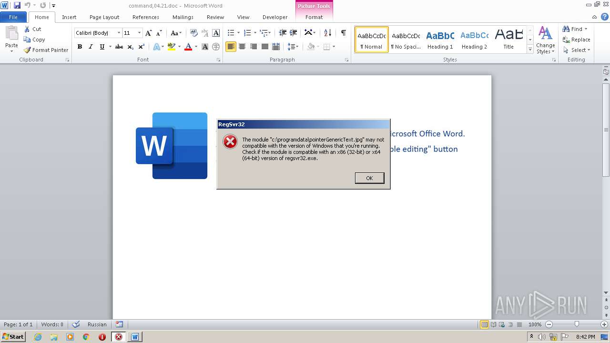The height and width of the screenshot is (343, 610).
Task: Open the Picture Tools Format tab
Action: click(x=314, y=17)
